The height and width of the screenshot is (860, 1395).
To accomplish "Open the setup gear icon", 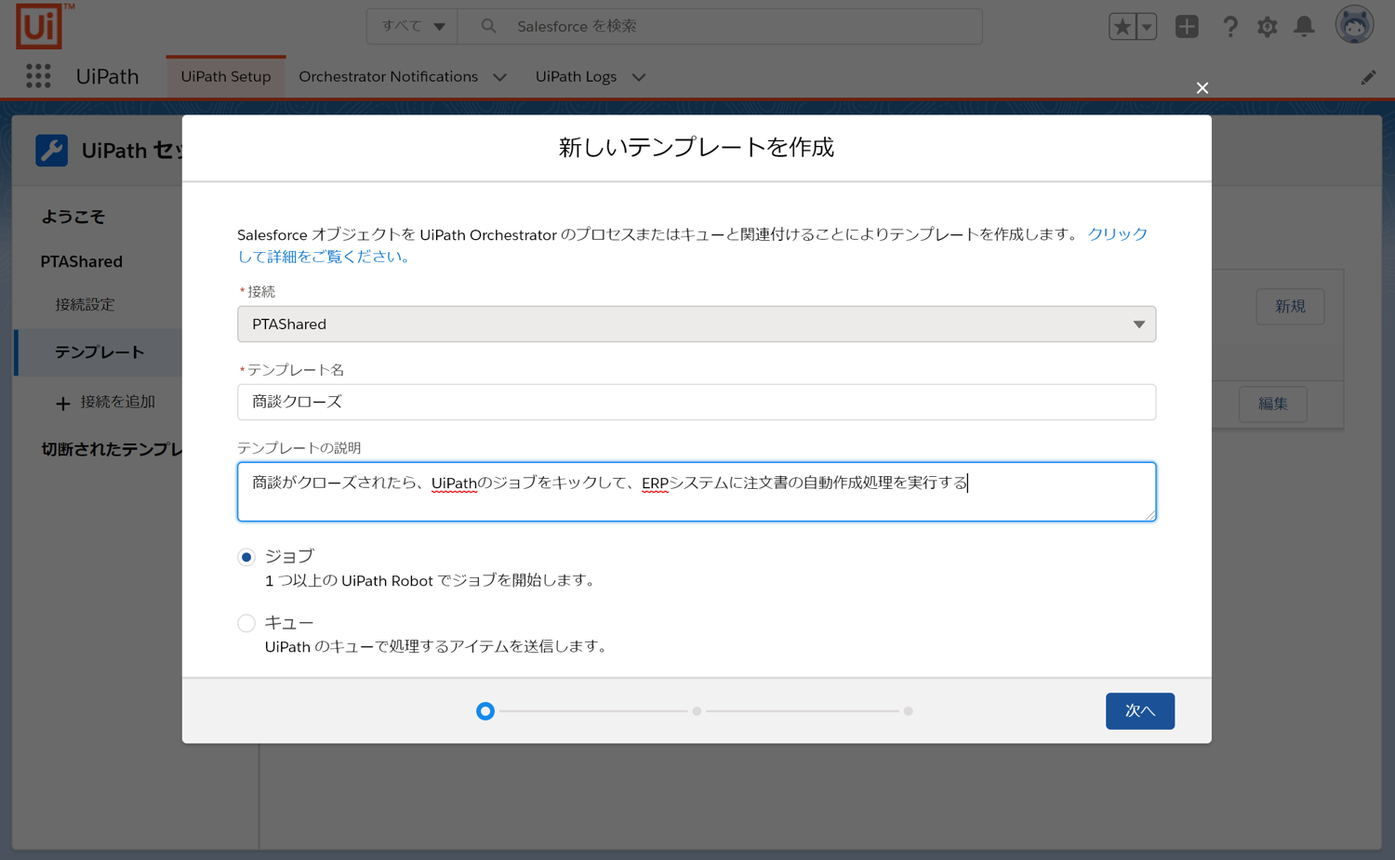I will [1267, 27].
